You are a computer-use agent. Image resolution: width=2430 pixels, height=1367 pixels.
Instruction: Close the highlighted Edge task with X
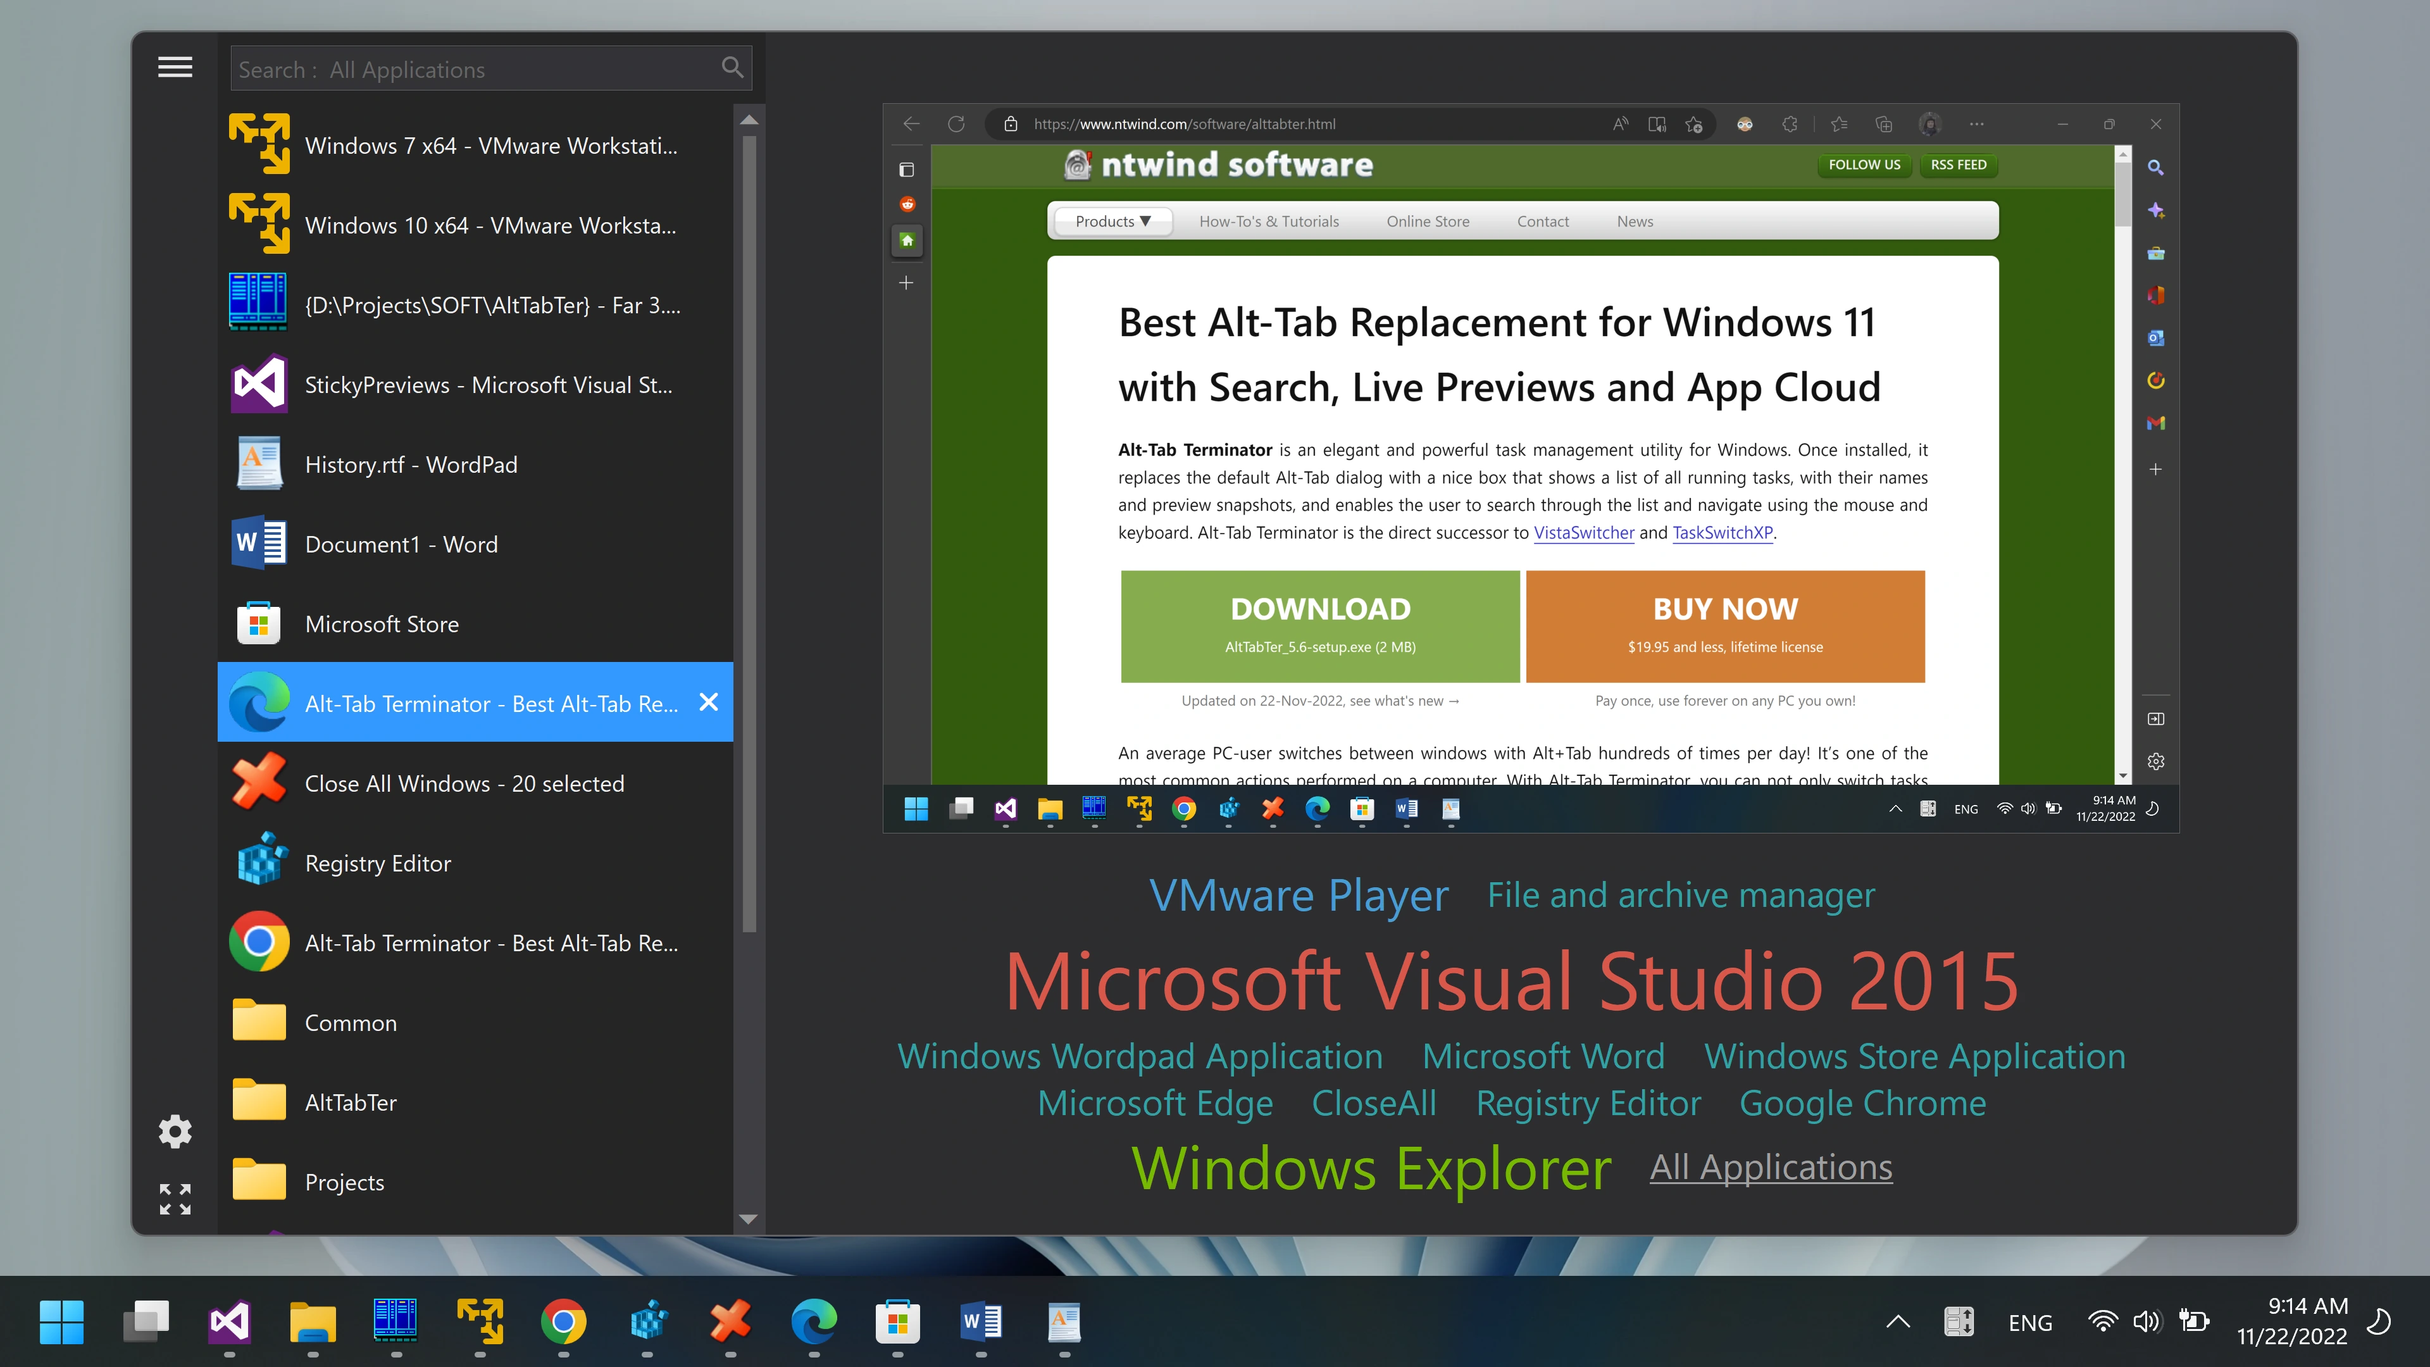coord(709,702)
